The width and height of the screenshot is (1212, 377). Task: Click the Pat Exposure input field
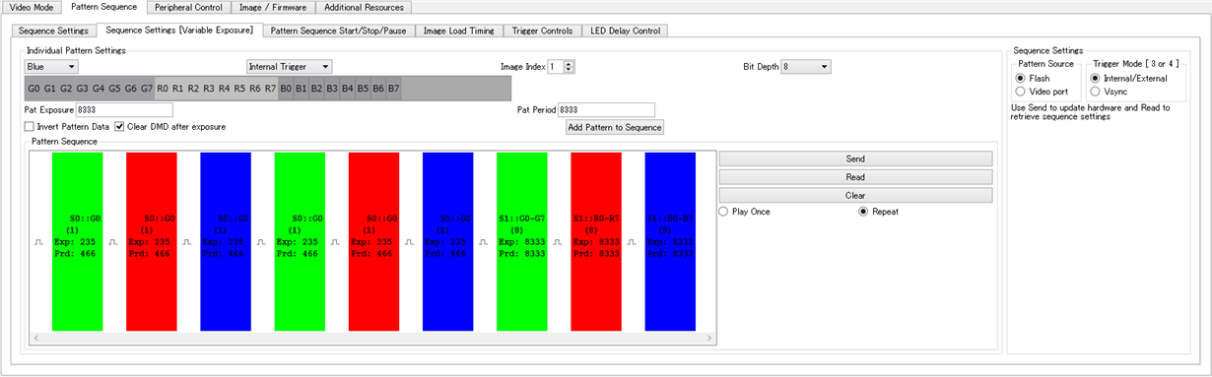pos(123,109)
